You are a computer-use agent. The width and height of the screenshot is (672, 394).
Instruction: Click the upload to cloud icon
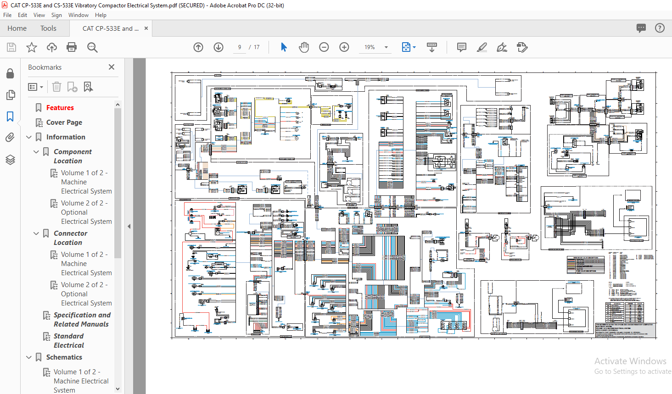pyautogui.click(x=52, y=47)
